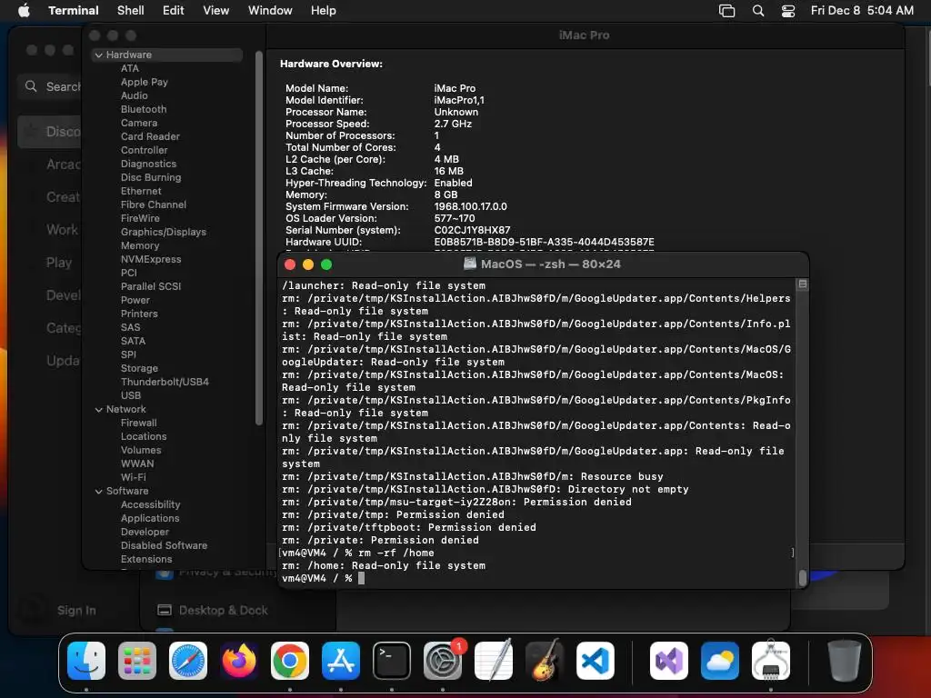Collapse the Software section
Viewport: 931px width, 698px height.
pyautogui.click(x=98, y=492)
